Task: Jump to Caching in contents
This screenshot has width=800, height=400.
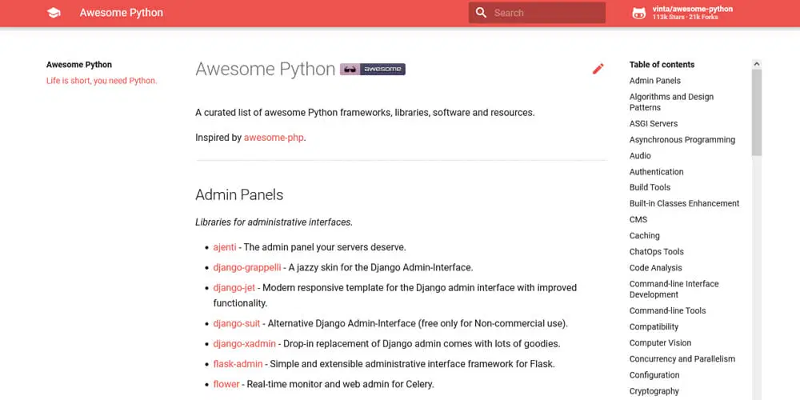Action: pos(644,236)
